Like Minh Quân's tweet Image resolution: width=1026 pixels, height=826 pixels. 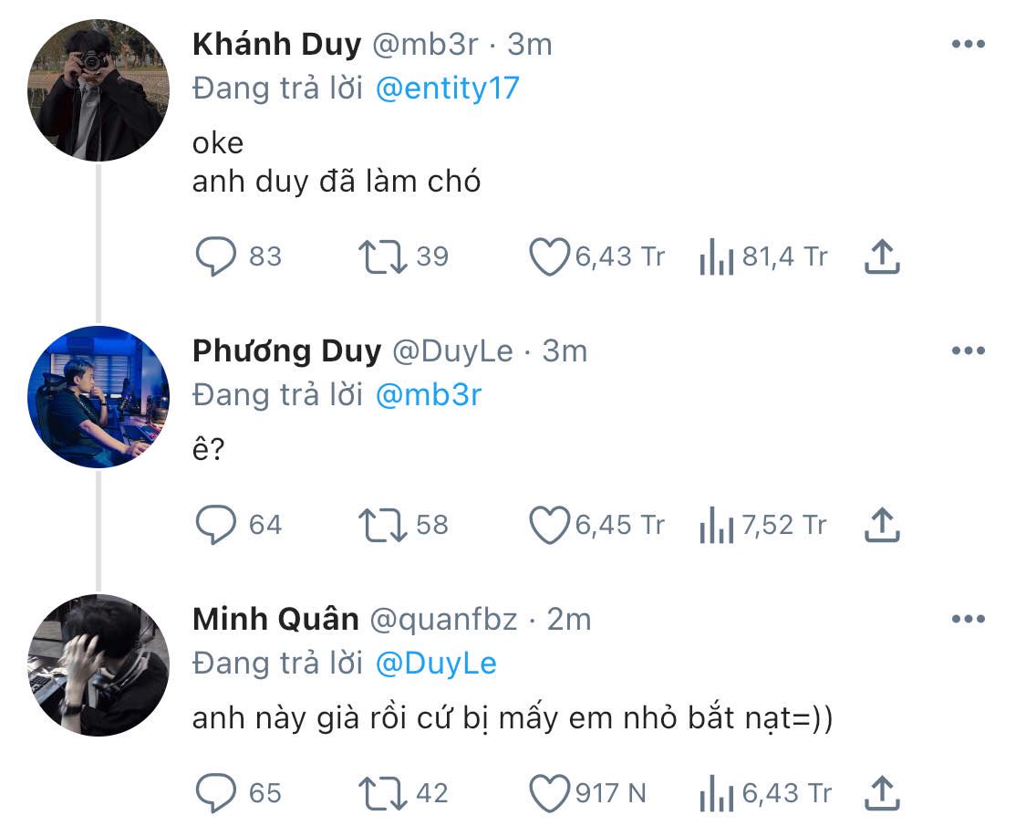point(549,794)
